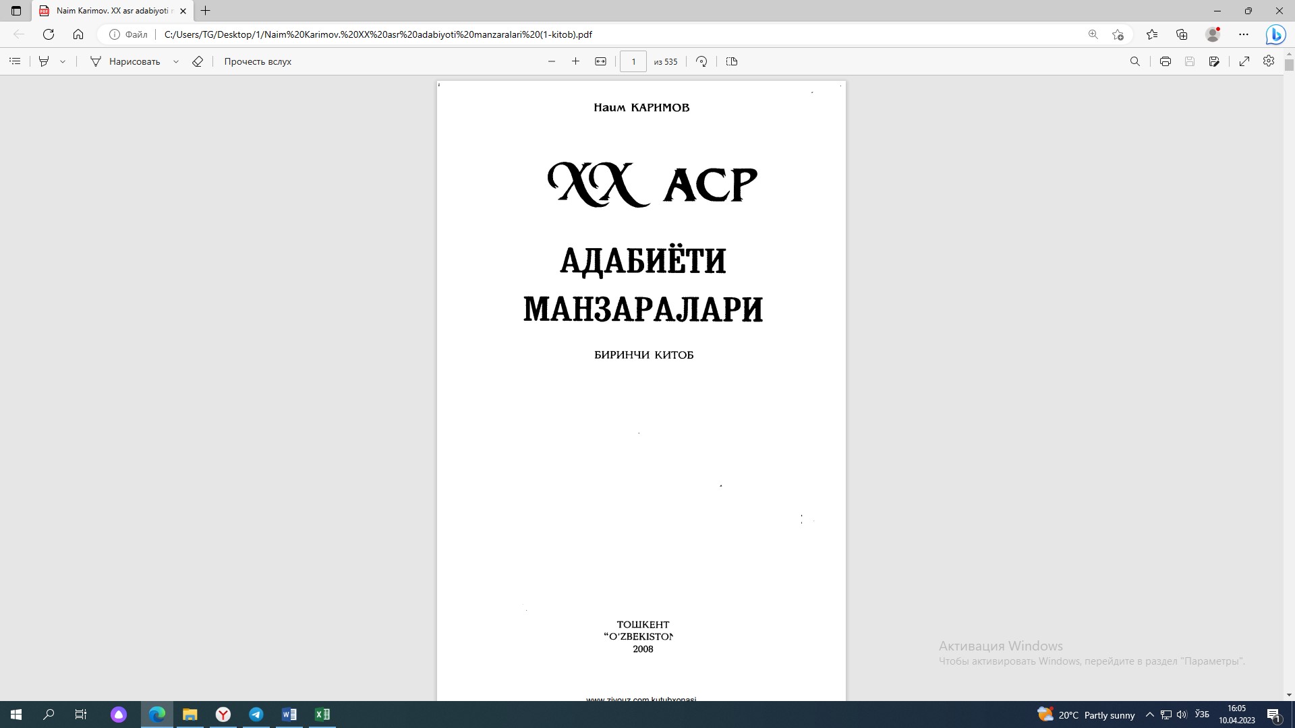Open the Alice assistant taskbar icon
The height and width of the screenshot is (728, 1295).
coord(119,715)
